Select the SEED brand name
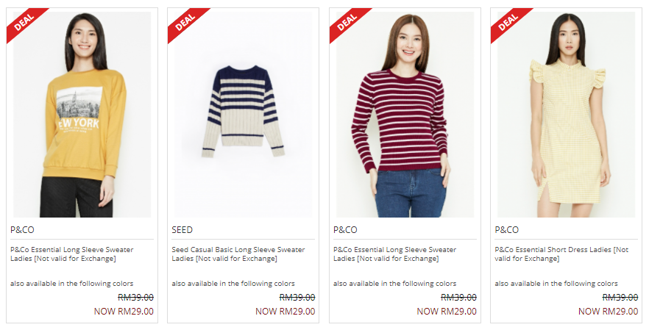Viewport: 649px width, 330px height. tap(182, 230)
